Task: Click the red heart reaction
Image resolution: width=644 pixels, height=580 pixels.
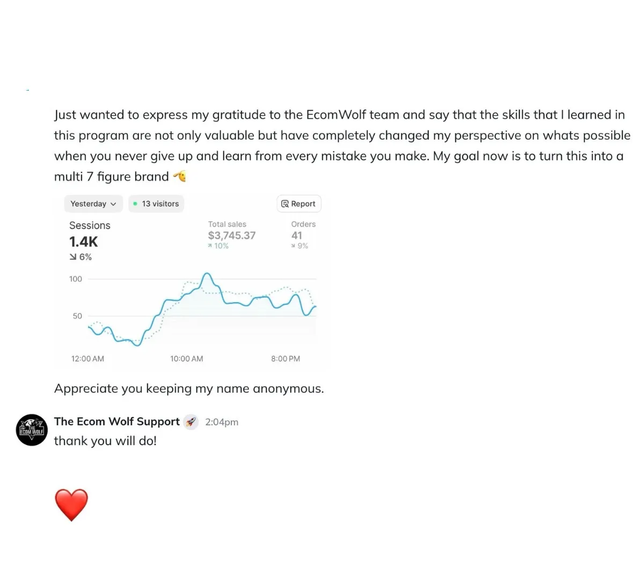Action: [71, 505]
